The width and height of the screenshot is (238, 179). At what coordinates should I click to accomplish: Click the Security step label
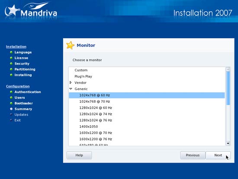click(22, 64)
